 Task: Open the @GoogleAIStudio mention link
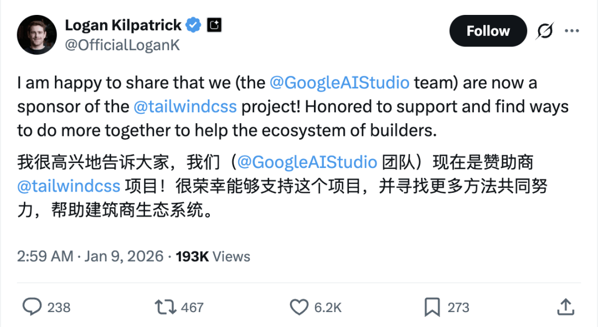(340, 82)
